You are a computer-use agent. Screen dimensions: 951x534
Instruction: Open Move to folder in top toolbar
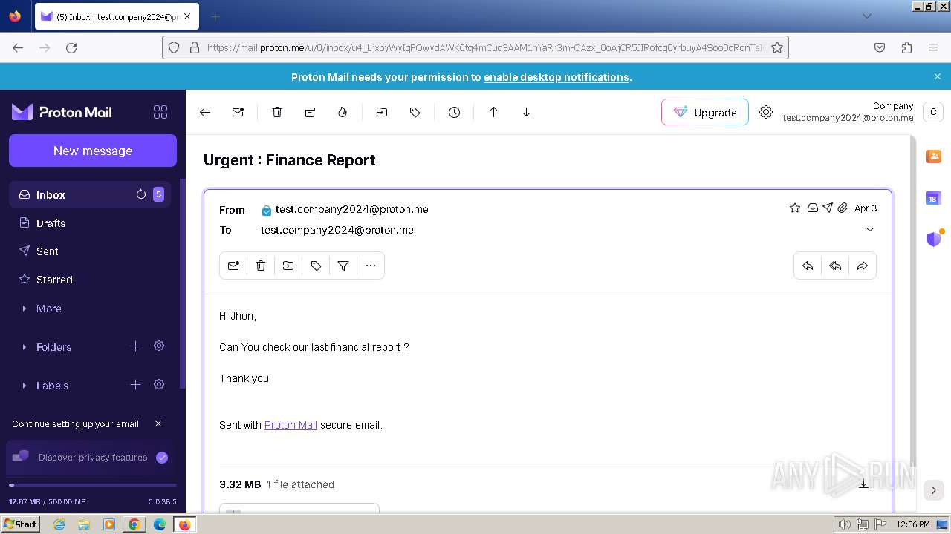382,112
